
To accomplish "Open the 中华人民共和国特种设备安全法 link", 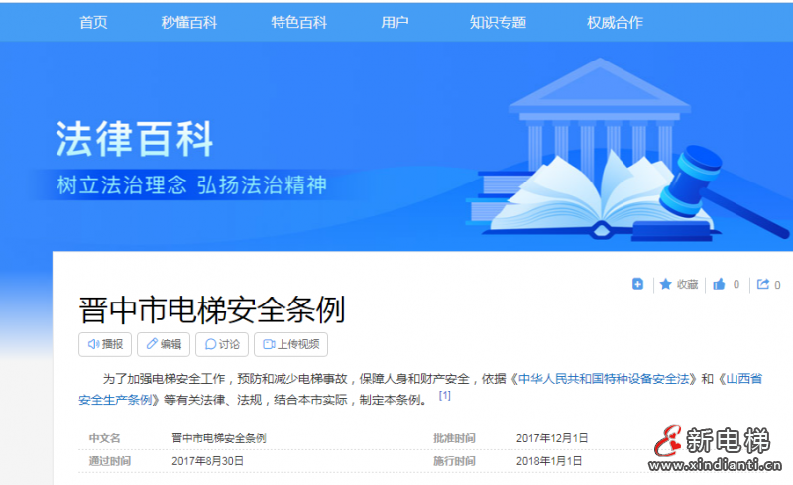I will 604,379.
